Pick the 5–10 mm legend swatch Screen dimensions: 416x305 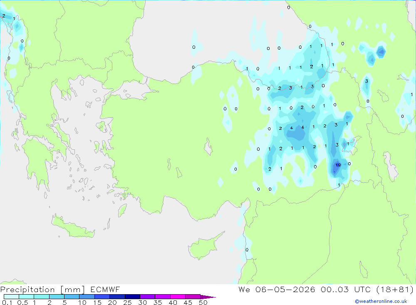pyautogui.click(x=72, y=297)
